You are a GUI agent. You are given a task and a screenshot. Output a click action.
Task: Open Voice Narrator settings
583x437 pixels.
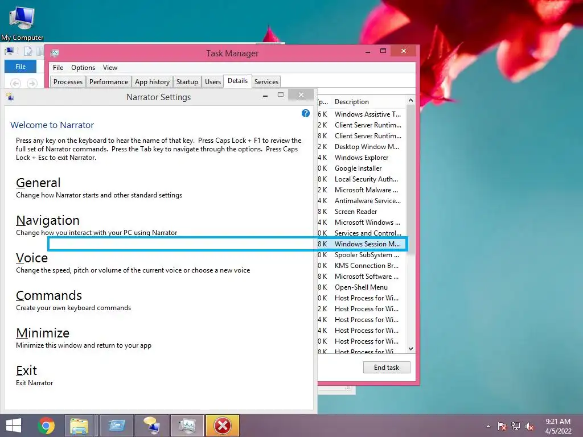pyautogui.click(x=32, y=258)
